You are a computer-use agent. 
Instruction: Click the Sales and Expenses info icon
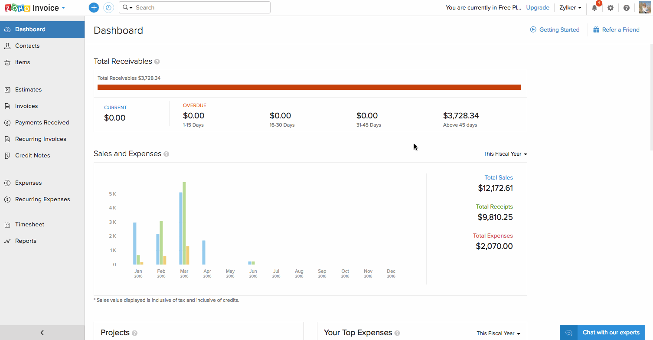167,154
